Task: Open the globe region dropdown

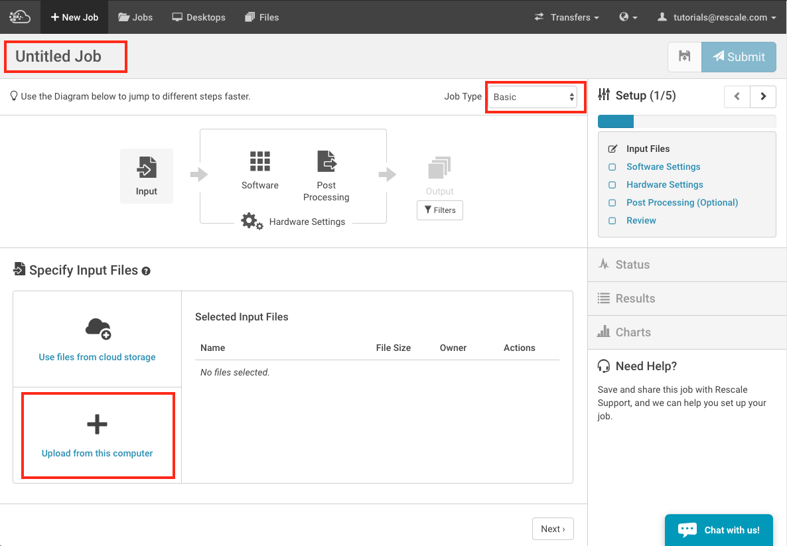Action: point(628,17)
